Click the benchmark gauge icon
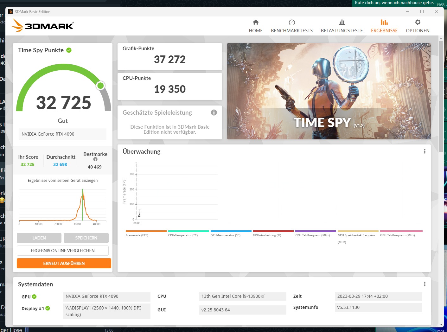This screenshot has width=447, height=332. coord(292,22)
